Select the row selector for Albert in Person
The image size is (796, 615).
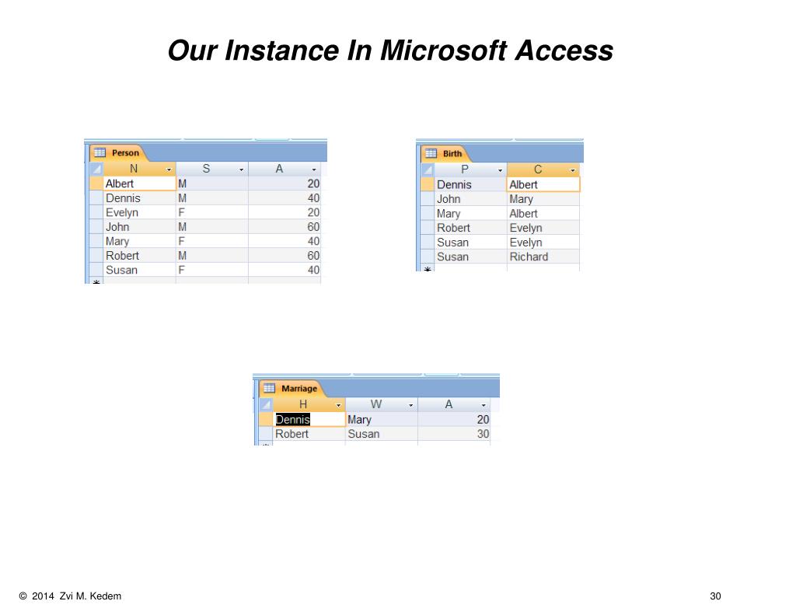96,183
